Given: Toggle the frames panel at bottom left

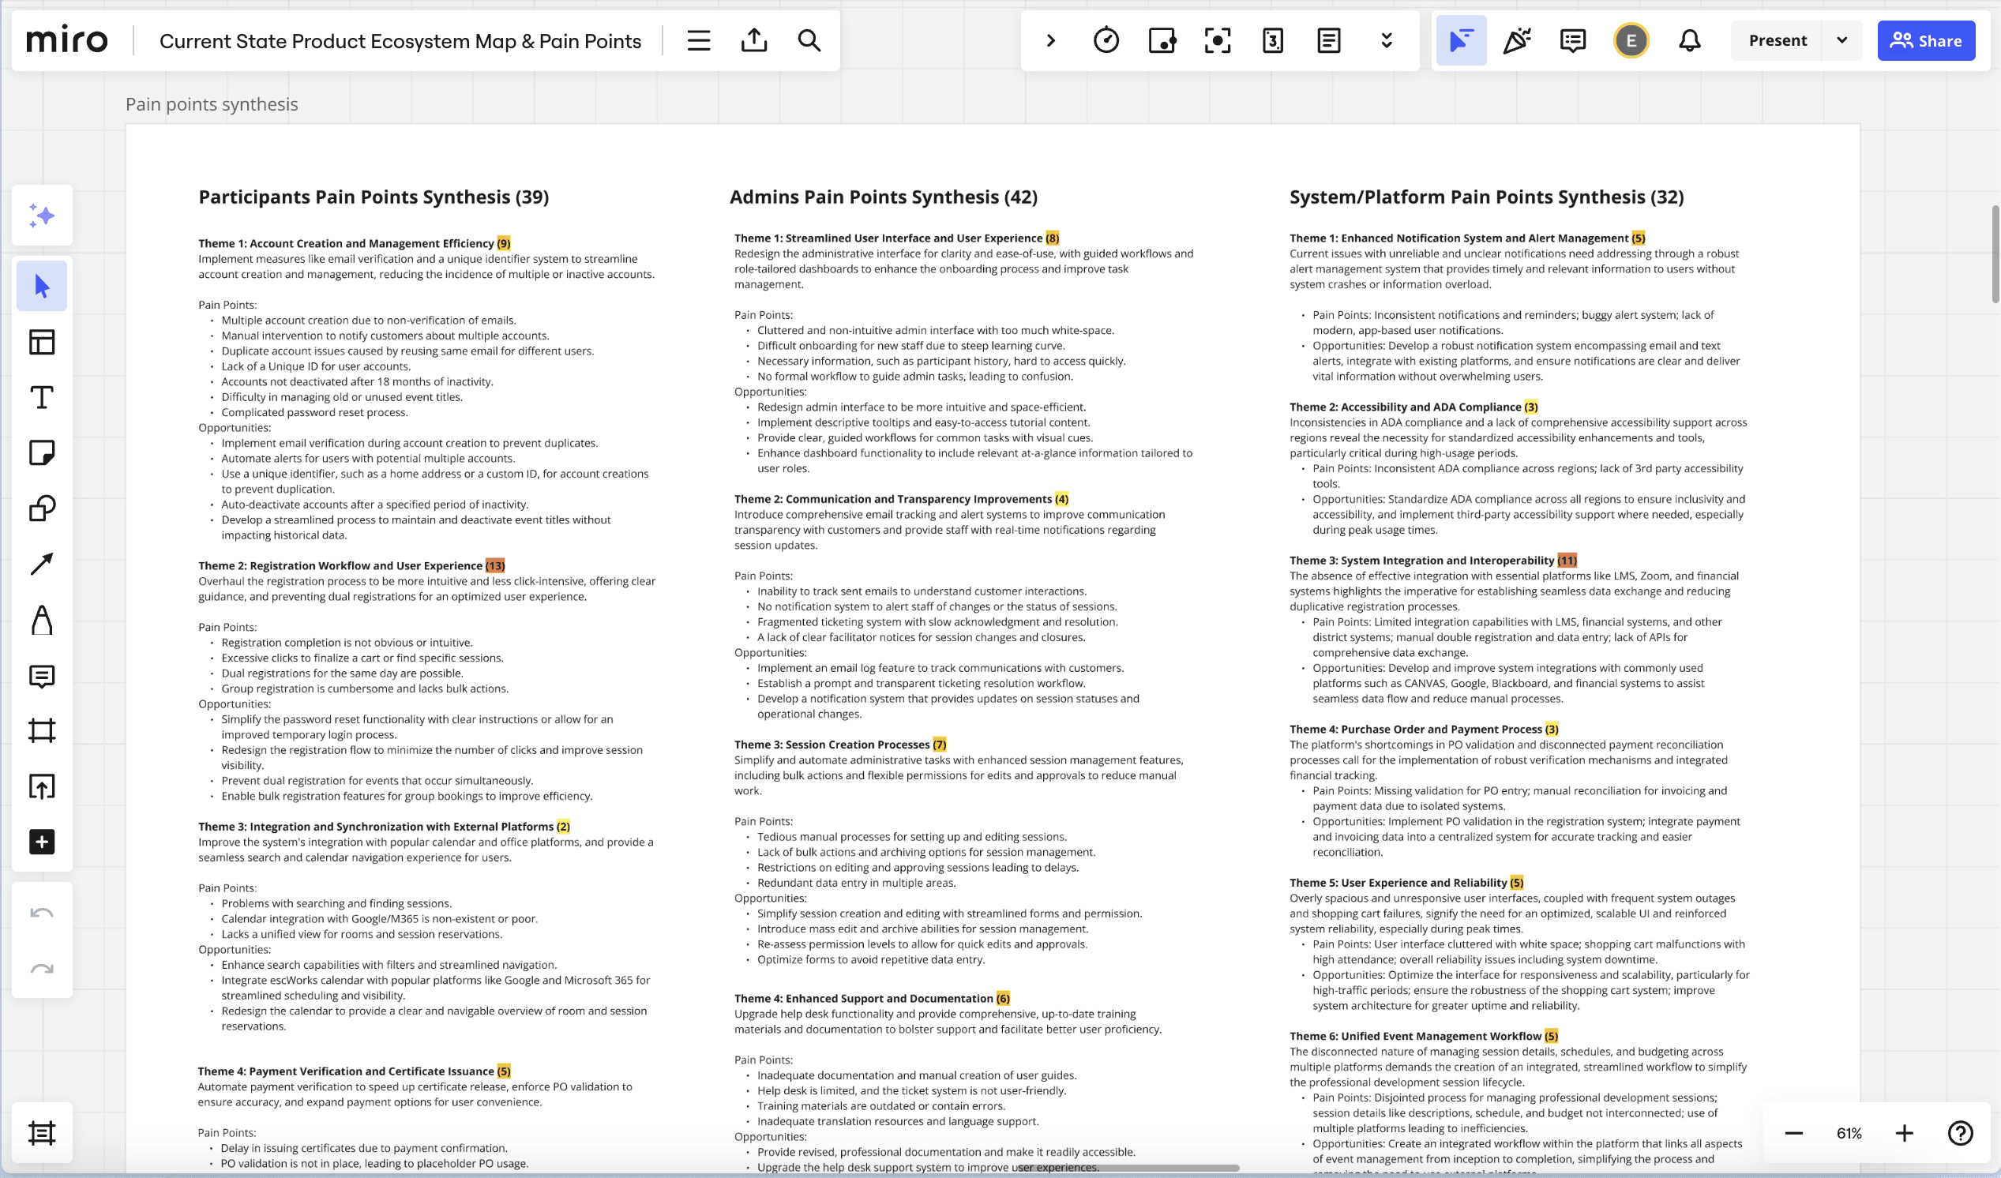Looking at the screenshot, I should tap(41, 1133).
